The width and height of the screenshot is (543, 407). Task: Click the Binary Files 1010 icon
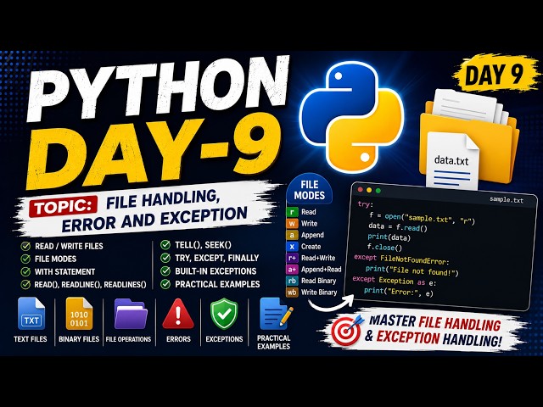click(79, 314)
